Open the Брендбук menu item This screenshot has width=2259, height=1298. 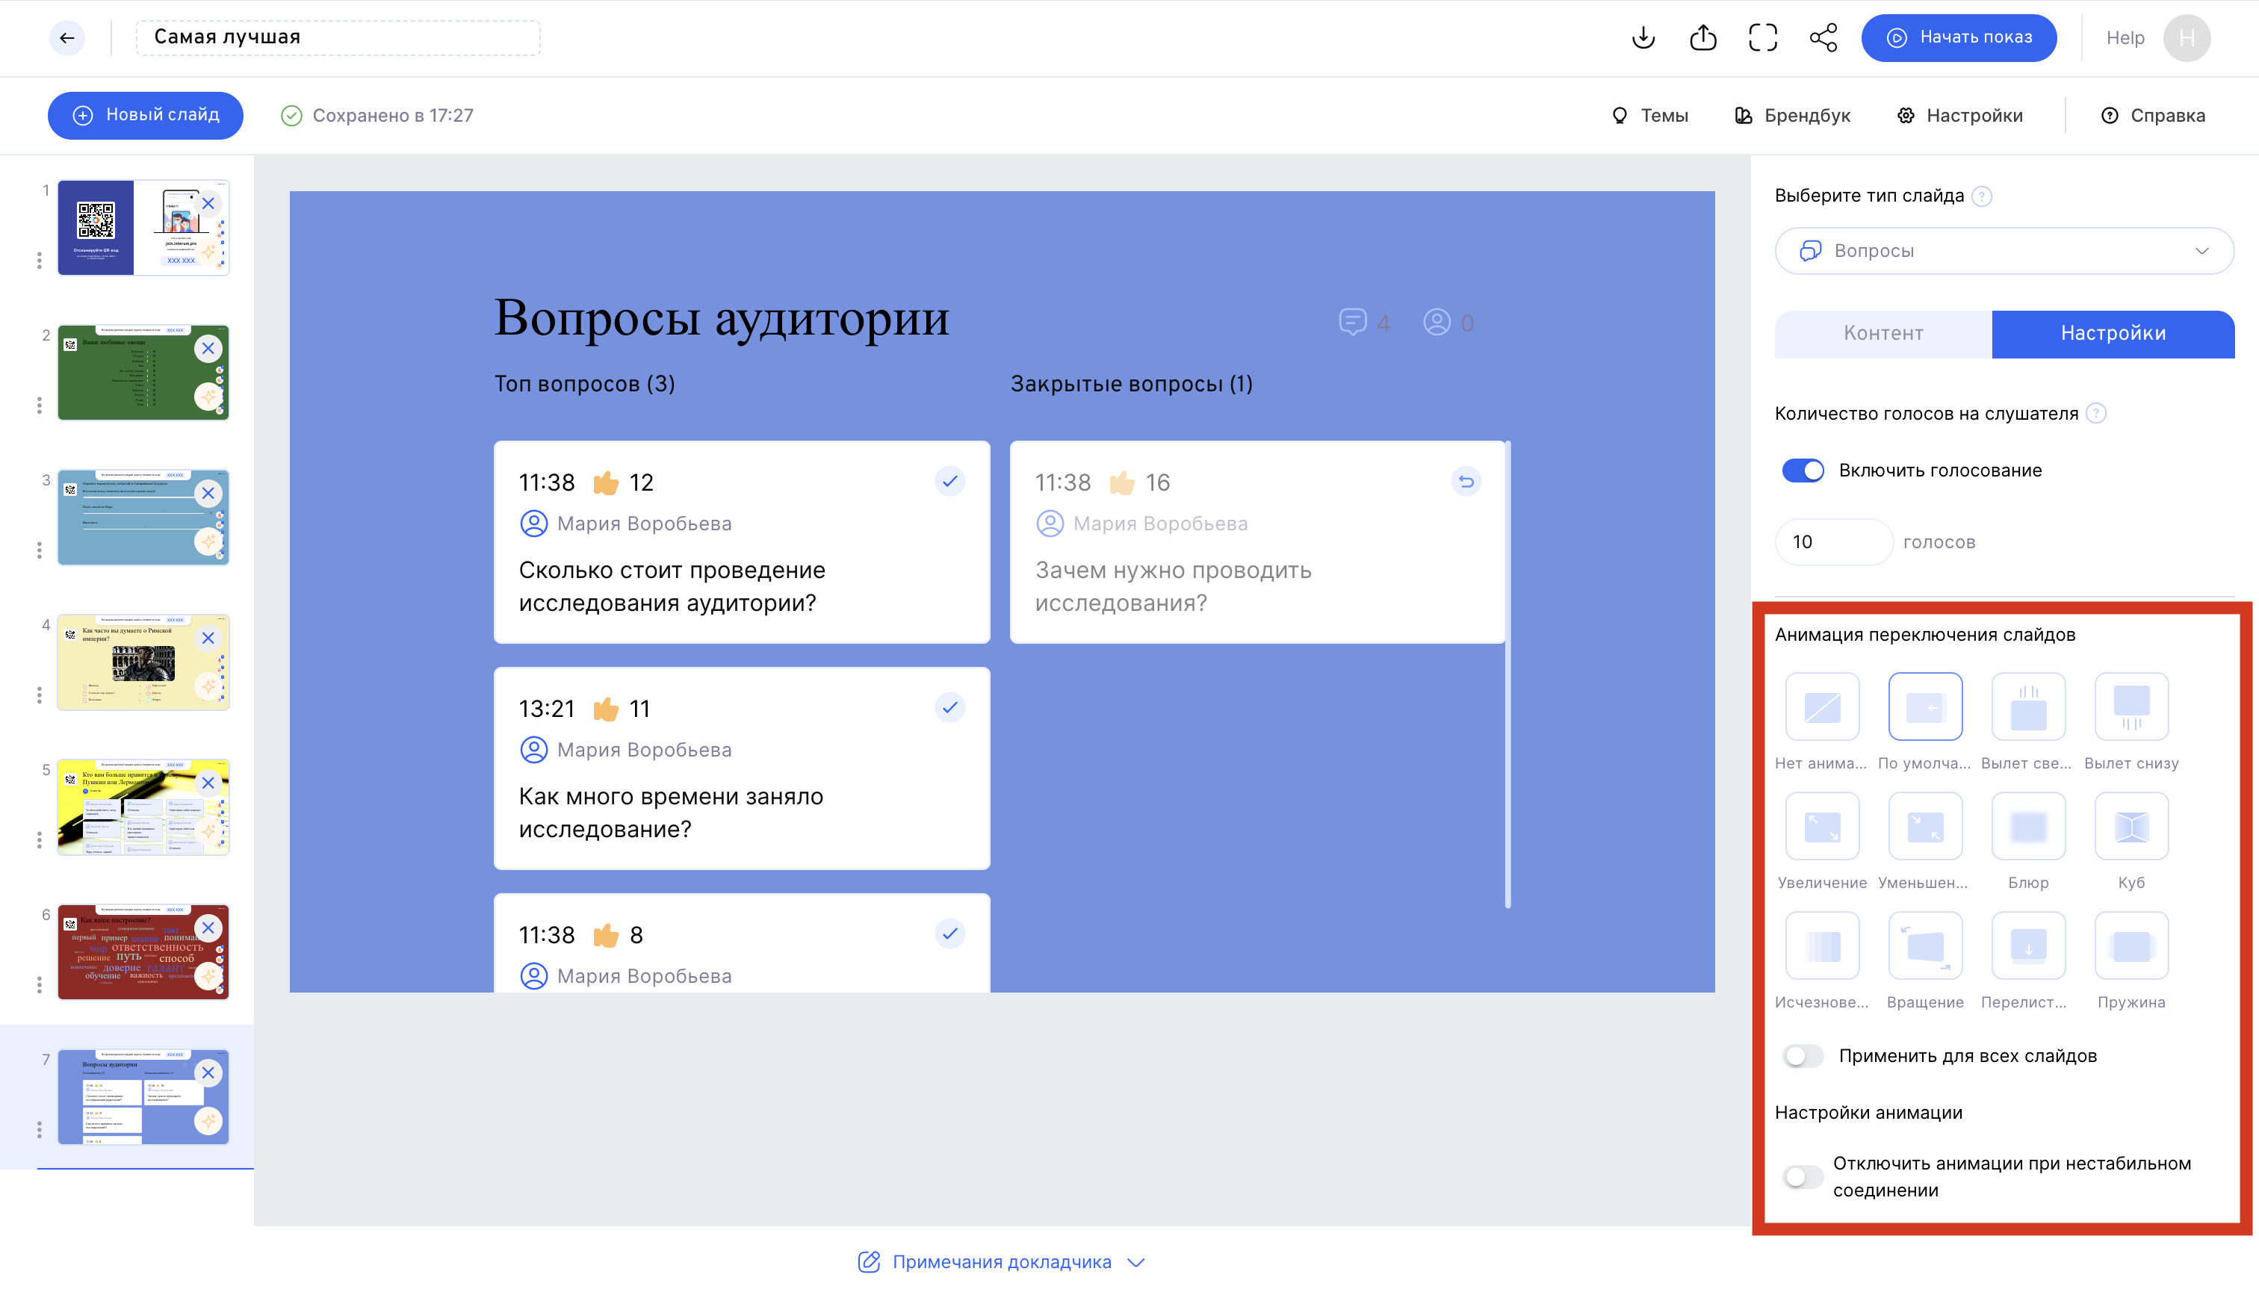point(1793,115)
